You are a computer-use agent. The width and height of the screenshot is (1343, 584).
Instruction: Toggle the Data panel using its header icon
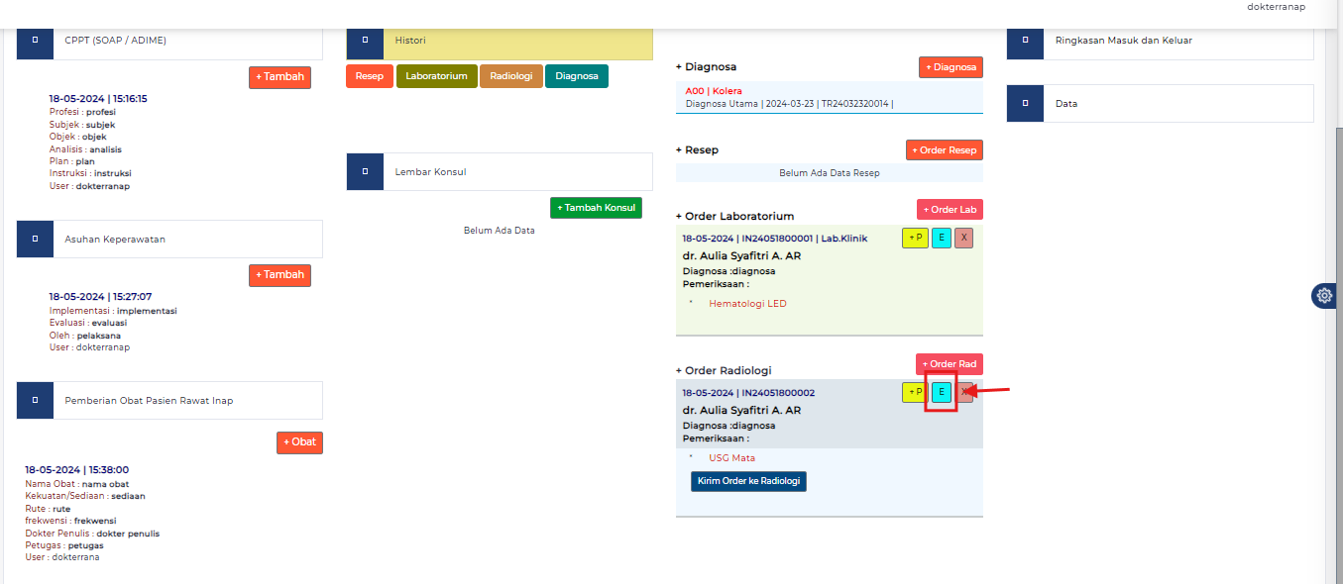pos(1025,103)
